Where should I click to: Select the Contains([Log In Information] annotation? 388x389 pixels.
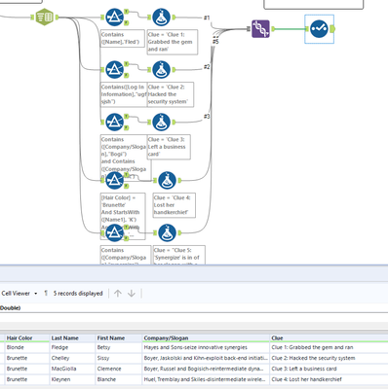click(124, 94)
